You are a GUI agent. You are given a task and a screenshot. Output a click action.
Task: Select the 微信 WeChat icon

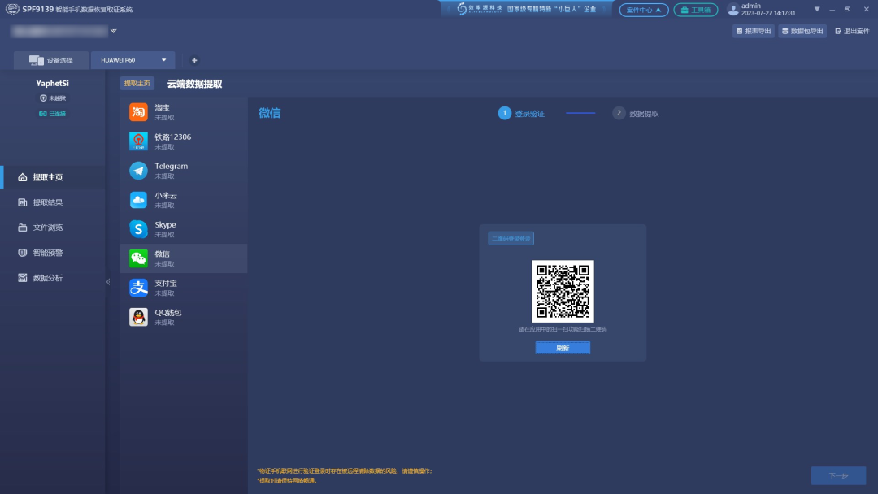(x=138, y=258)
